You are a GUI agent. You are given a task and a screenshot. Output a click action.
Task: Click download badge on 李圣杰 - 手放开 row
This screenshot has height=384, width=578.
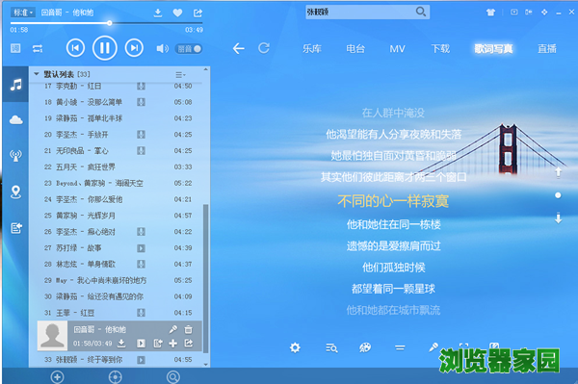(x=141, y=135)
